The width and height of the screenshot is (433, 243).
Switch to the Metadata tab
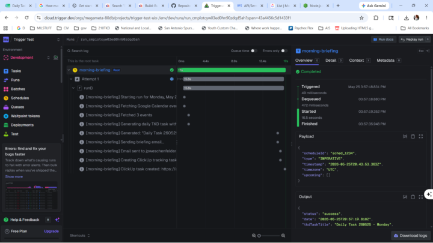[x=388, y=61]
